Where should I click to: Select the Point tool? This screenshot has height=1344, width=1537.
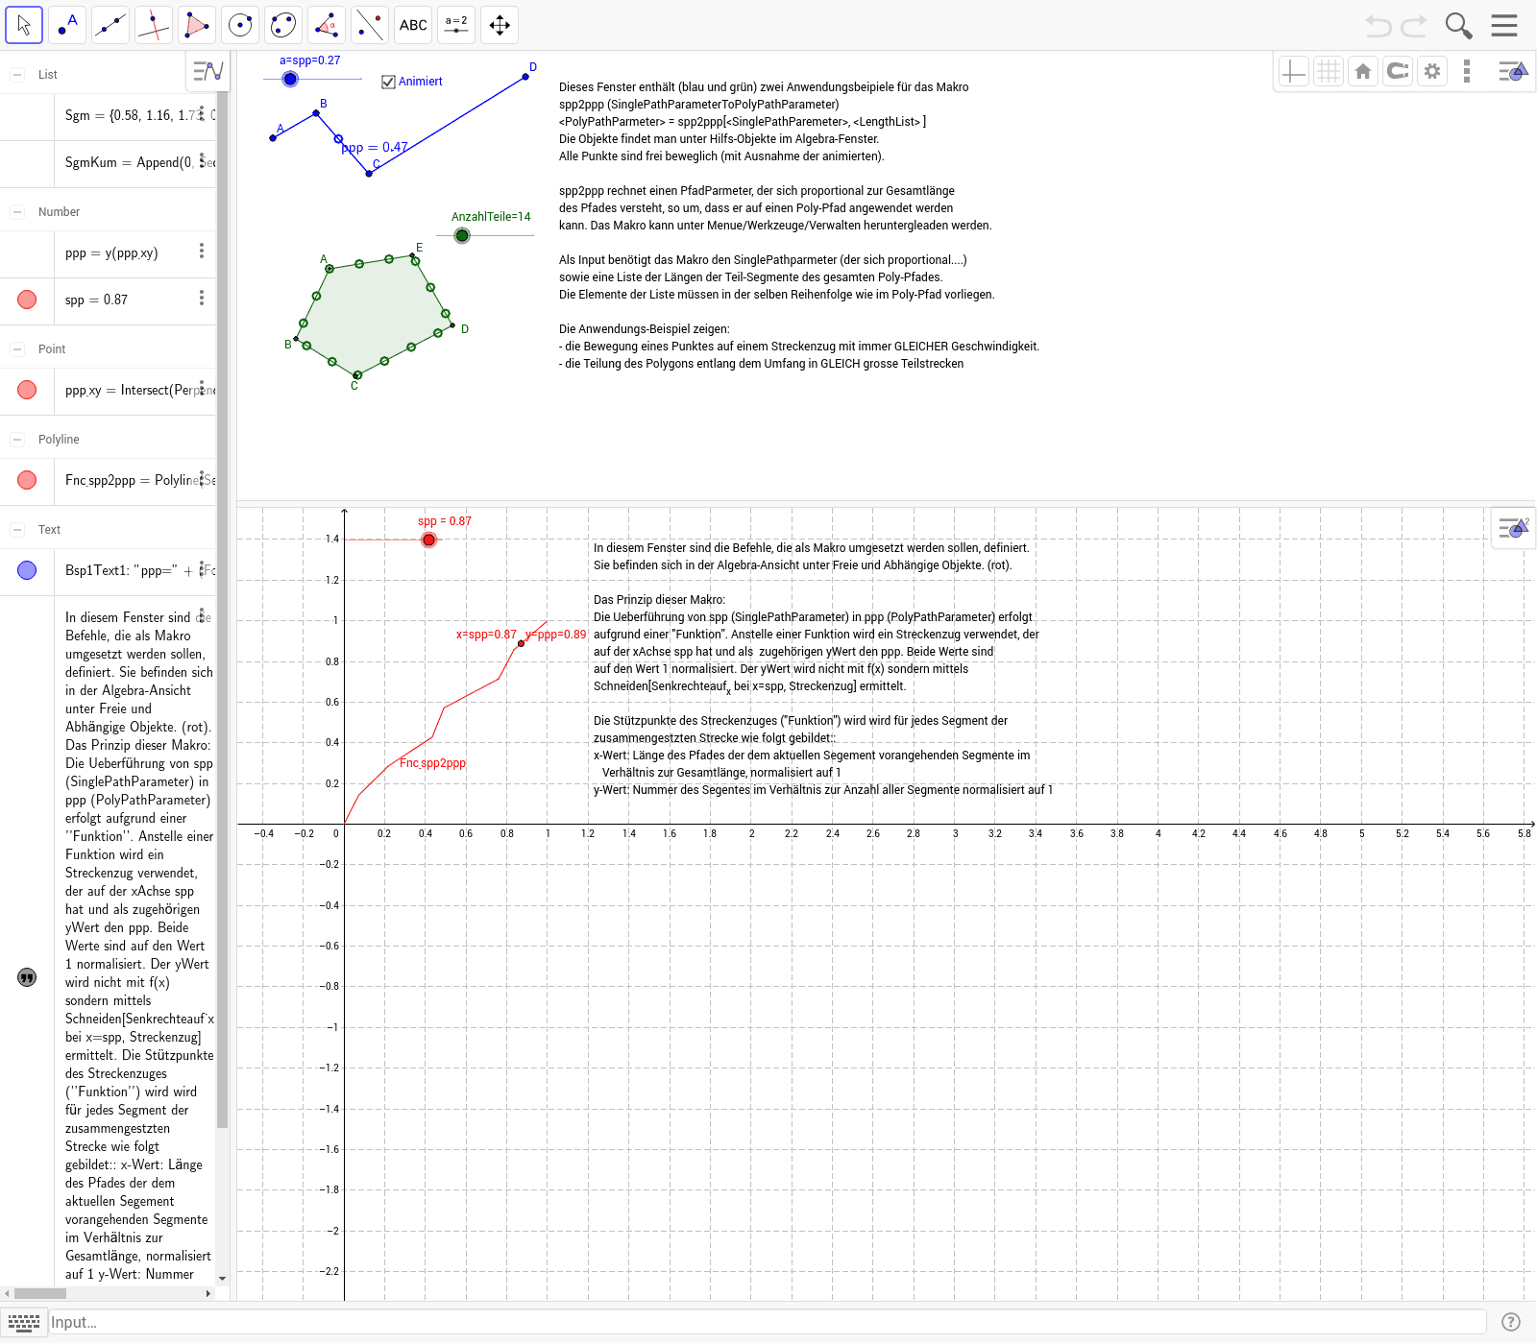point(67,25)
